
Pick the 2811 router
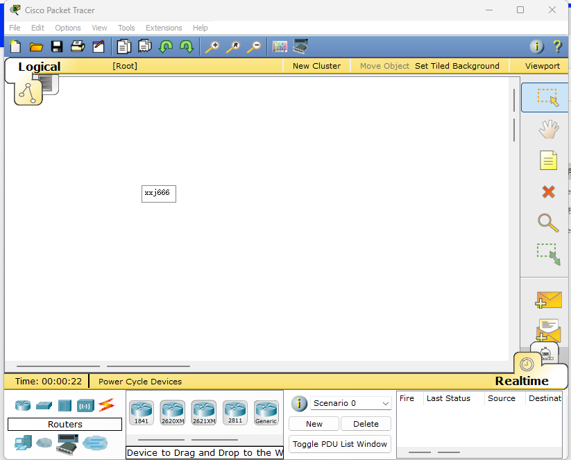[235, 413]
